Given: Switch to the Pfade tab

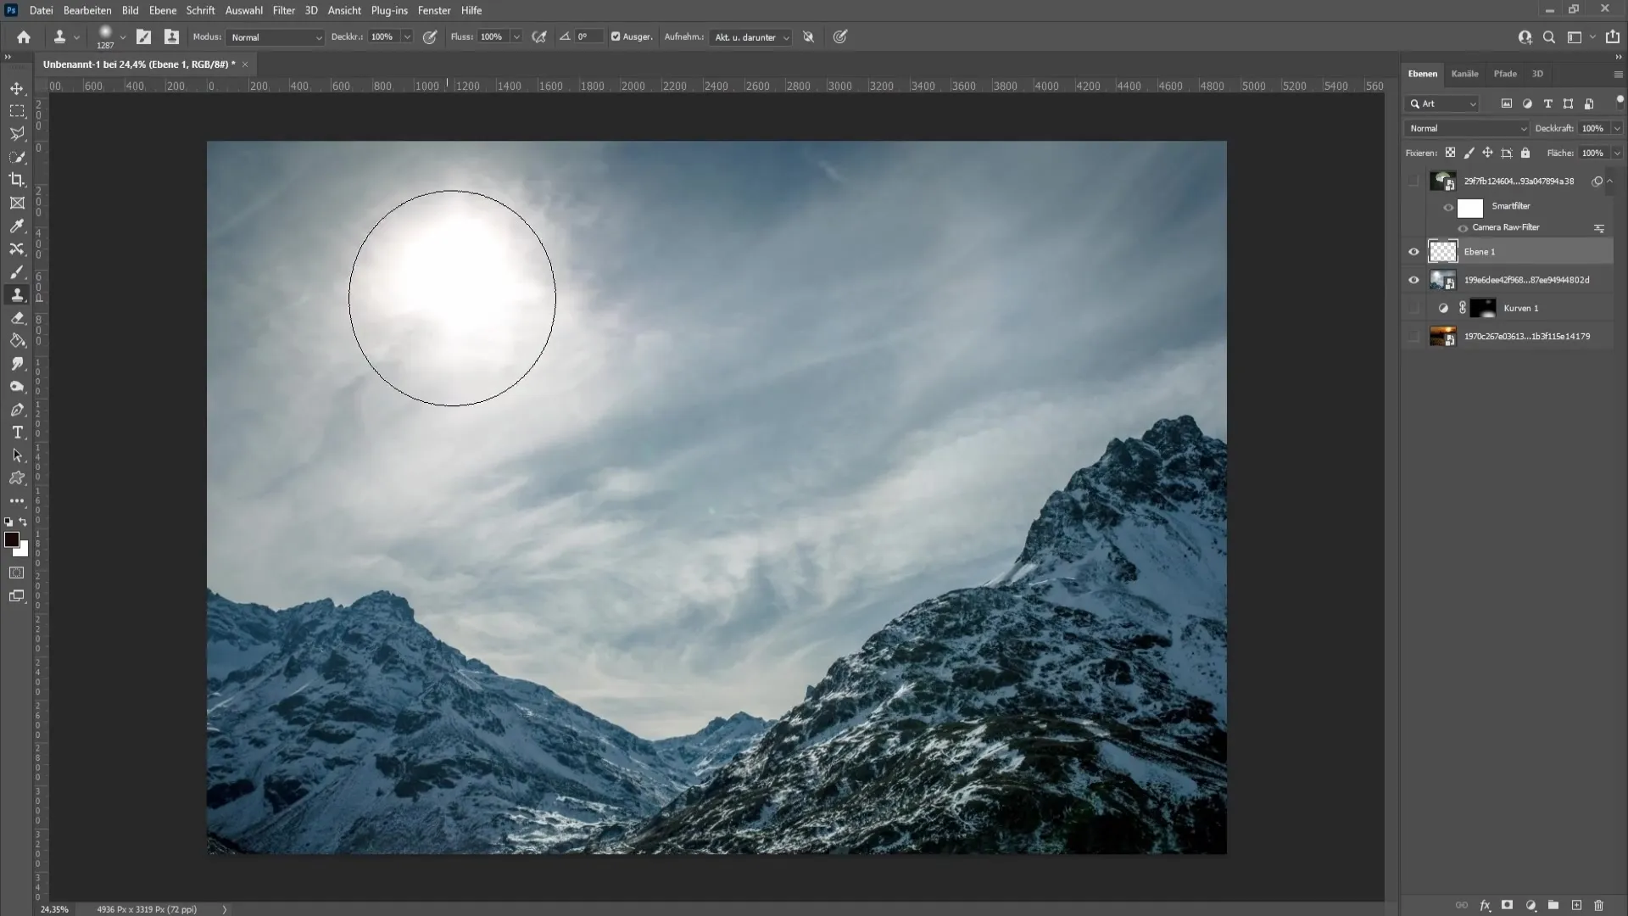Looking at the screenshot, I should (x=1505, y=73).
